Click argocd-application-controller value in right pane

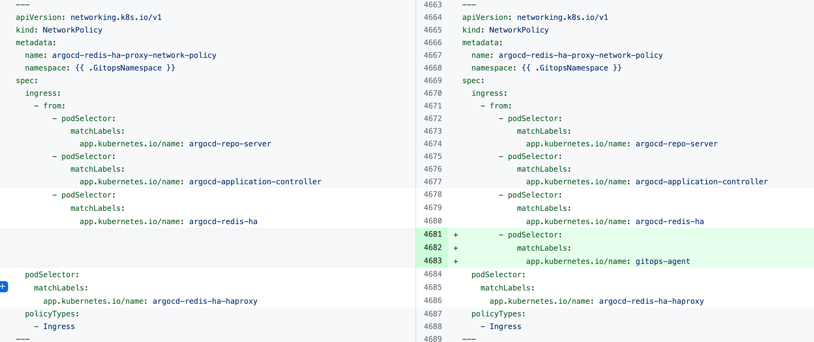tap(702, 182)
